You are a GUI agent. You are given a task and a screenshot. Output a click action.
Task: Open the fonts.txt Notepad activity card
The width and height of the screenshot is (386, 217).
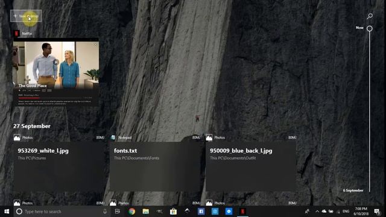pyautogui.click(x=155, y=166)
